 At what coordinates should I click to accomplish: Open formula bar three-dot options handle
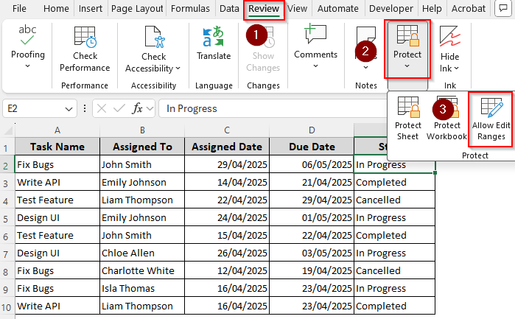coord(85,108)
